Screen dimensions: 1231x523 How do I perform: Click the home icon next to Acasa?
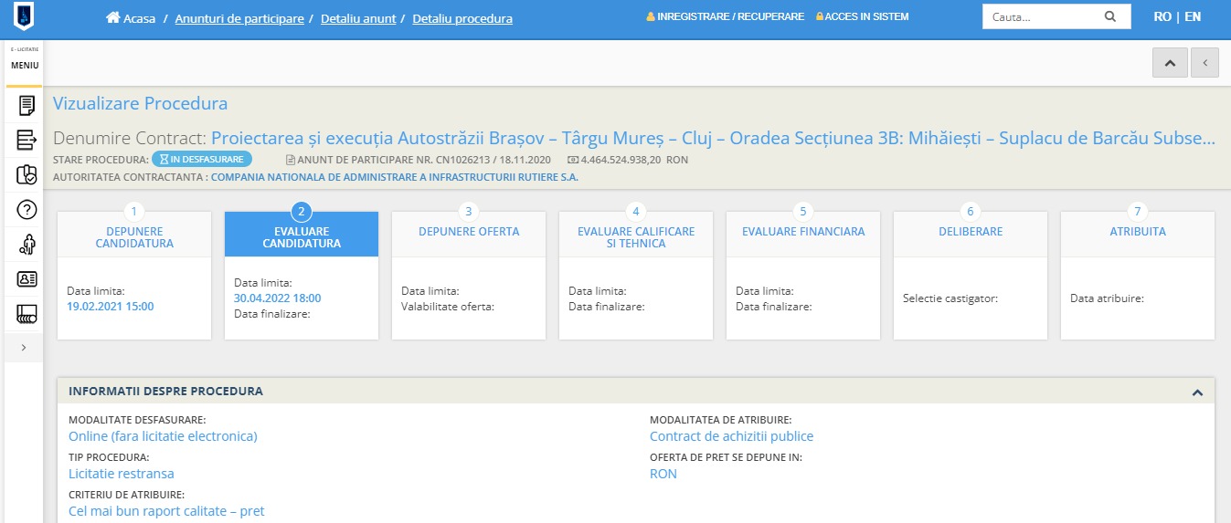[x=113, y=17]
